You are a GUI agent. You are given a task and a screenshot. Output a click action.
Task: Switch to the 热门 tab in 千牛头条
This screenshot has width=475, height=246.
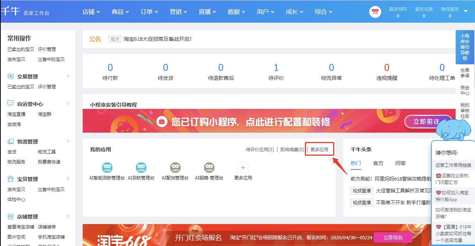pyautogui.click(x=356, y=163)
